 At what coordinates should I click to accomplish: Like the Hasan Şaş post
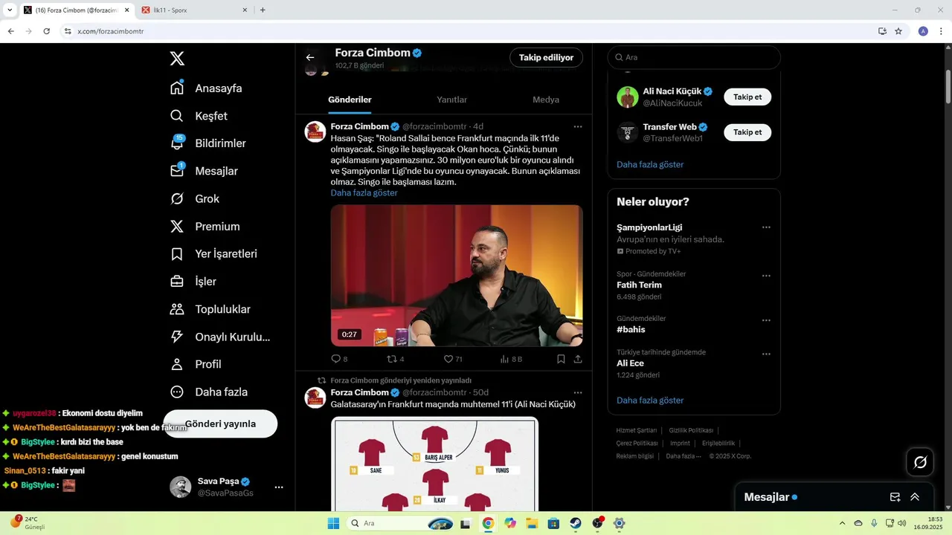[x=453, y=359]
